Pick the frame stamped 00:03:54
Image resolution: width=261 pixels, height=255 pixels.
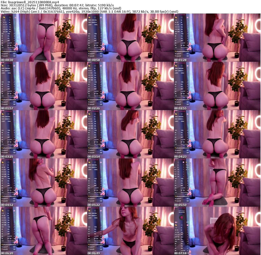pos(130,134)
